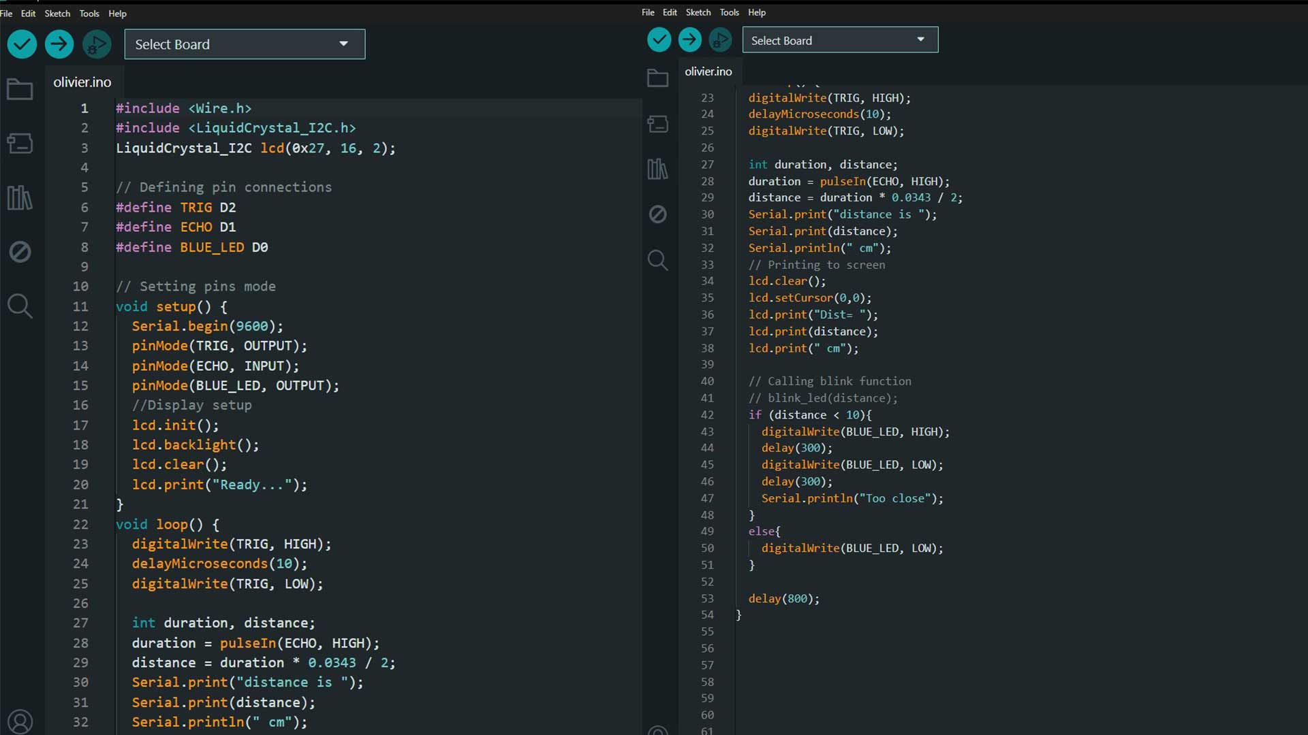
Task: Open Edit menu in the left window
Action: [28, 14]
